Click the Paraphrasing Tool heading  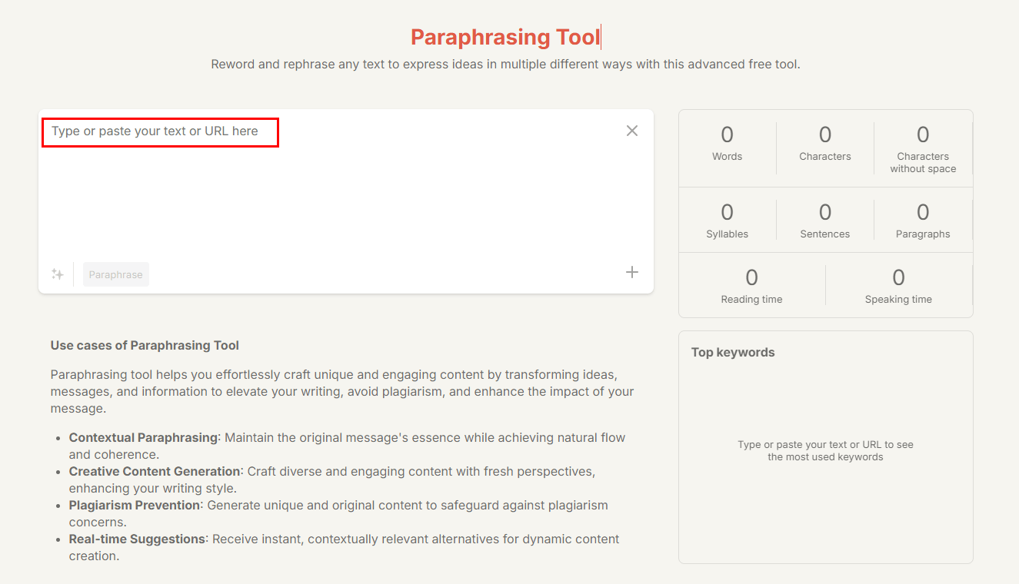click(505, 37)
